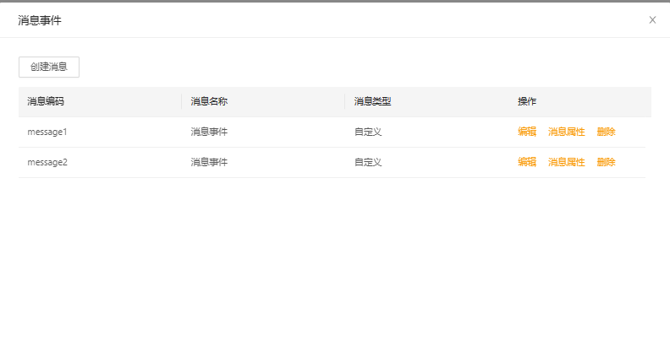Close the 消息事件 dialog with the X icon
670x362 pixels.
point(652,20)
